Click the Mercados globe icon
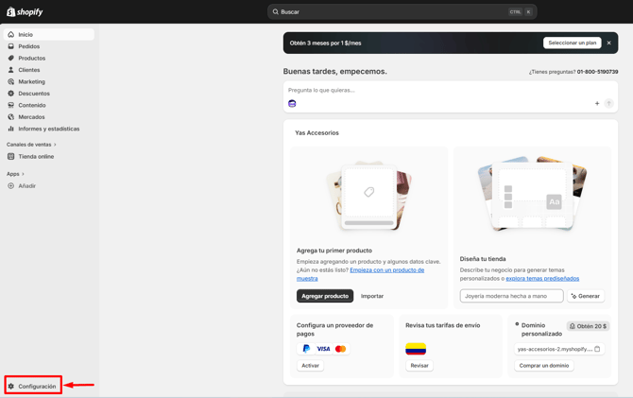The image size is (633, 398). coord(11,117)
